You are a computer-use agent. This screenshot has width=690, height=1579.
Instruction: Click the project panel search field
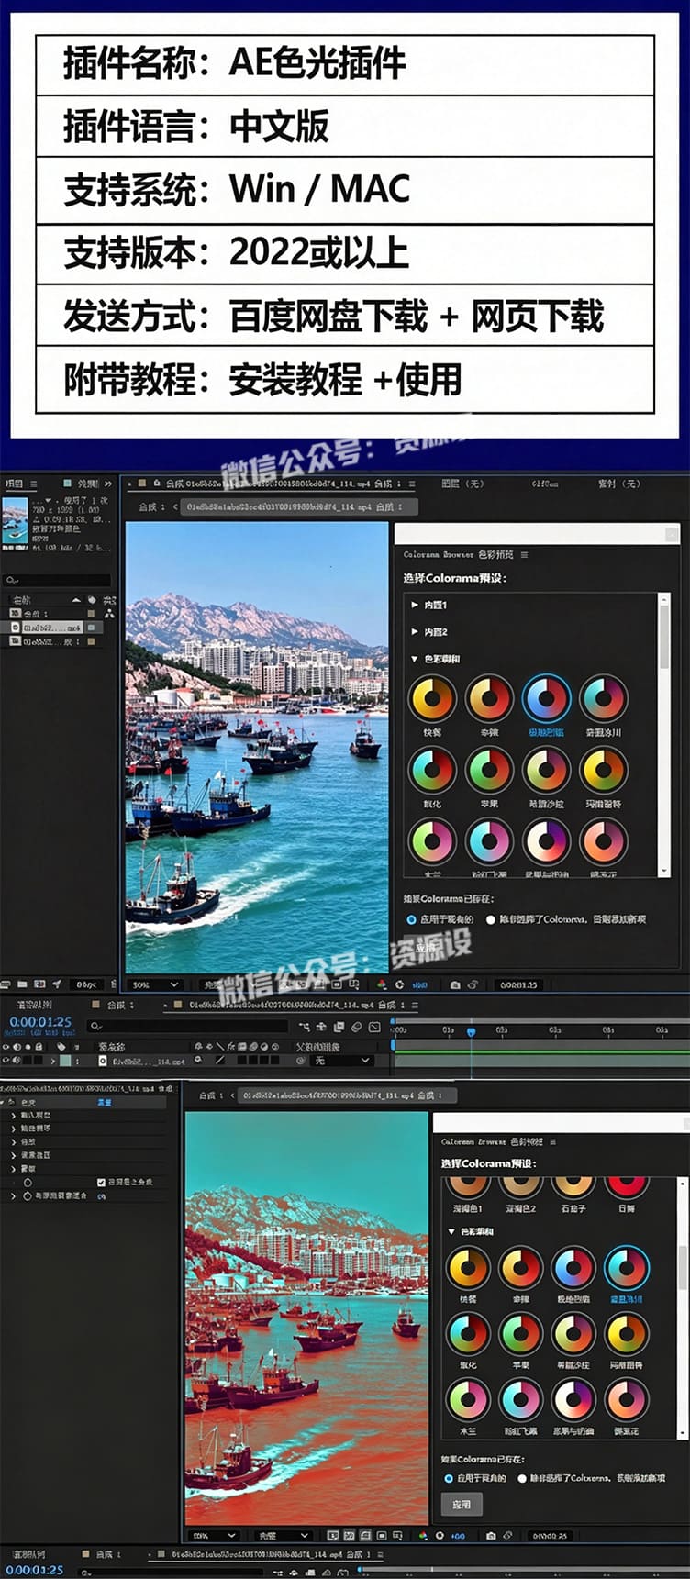tap(57, 580)
